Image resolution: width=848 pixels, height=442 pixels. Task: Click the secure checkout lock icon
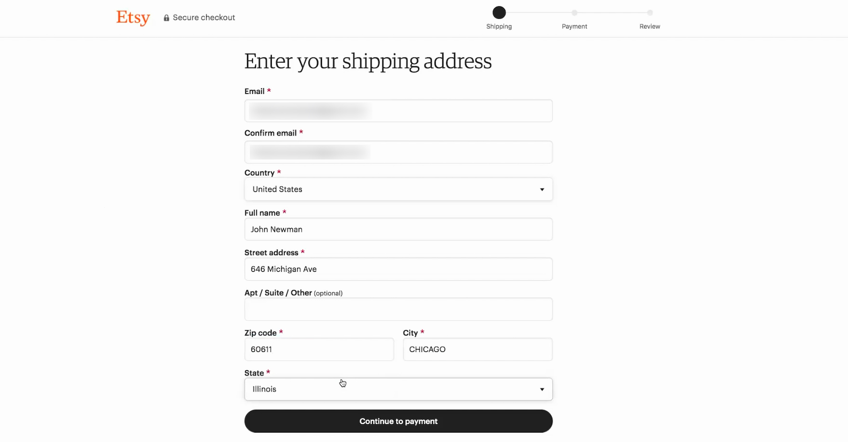click(166, 17)
